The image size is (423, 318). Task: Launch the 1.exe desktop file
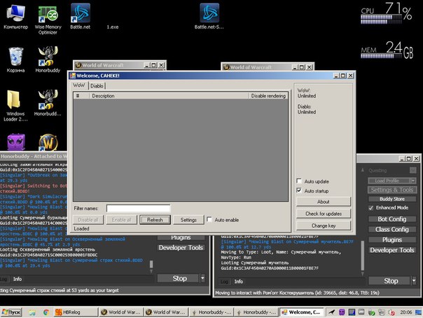pos(112,27)
